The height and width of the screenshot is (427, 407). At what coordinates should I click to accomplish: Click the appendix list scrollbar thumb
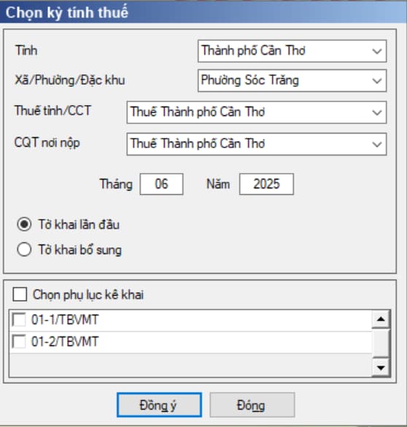click(381, 343)
